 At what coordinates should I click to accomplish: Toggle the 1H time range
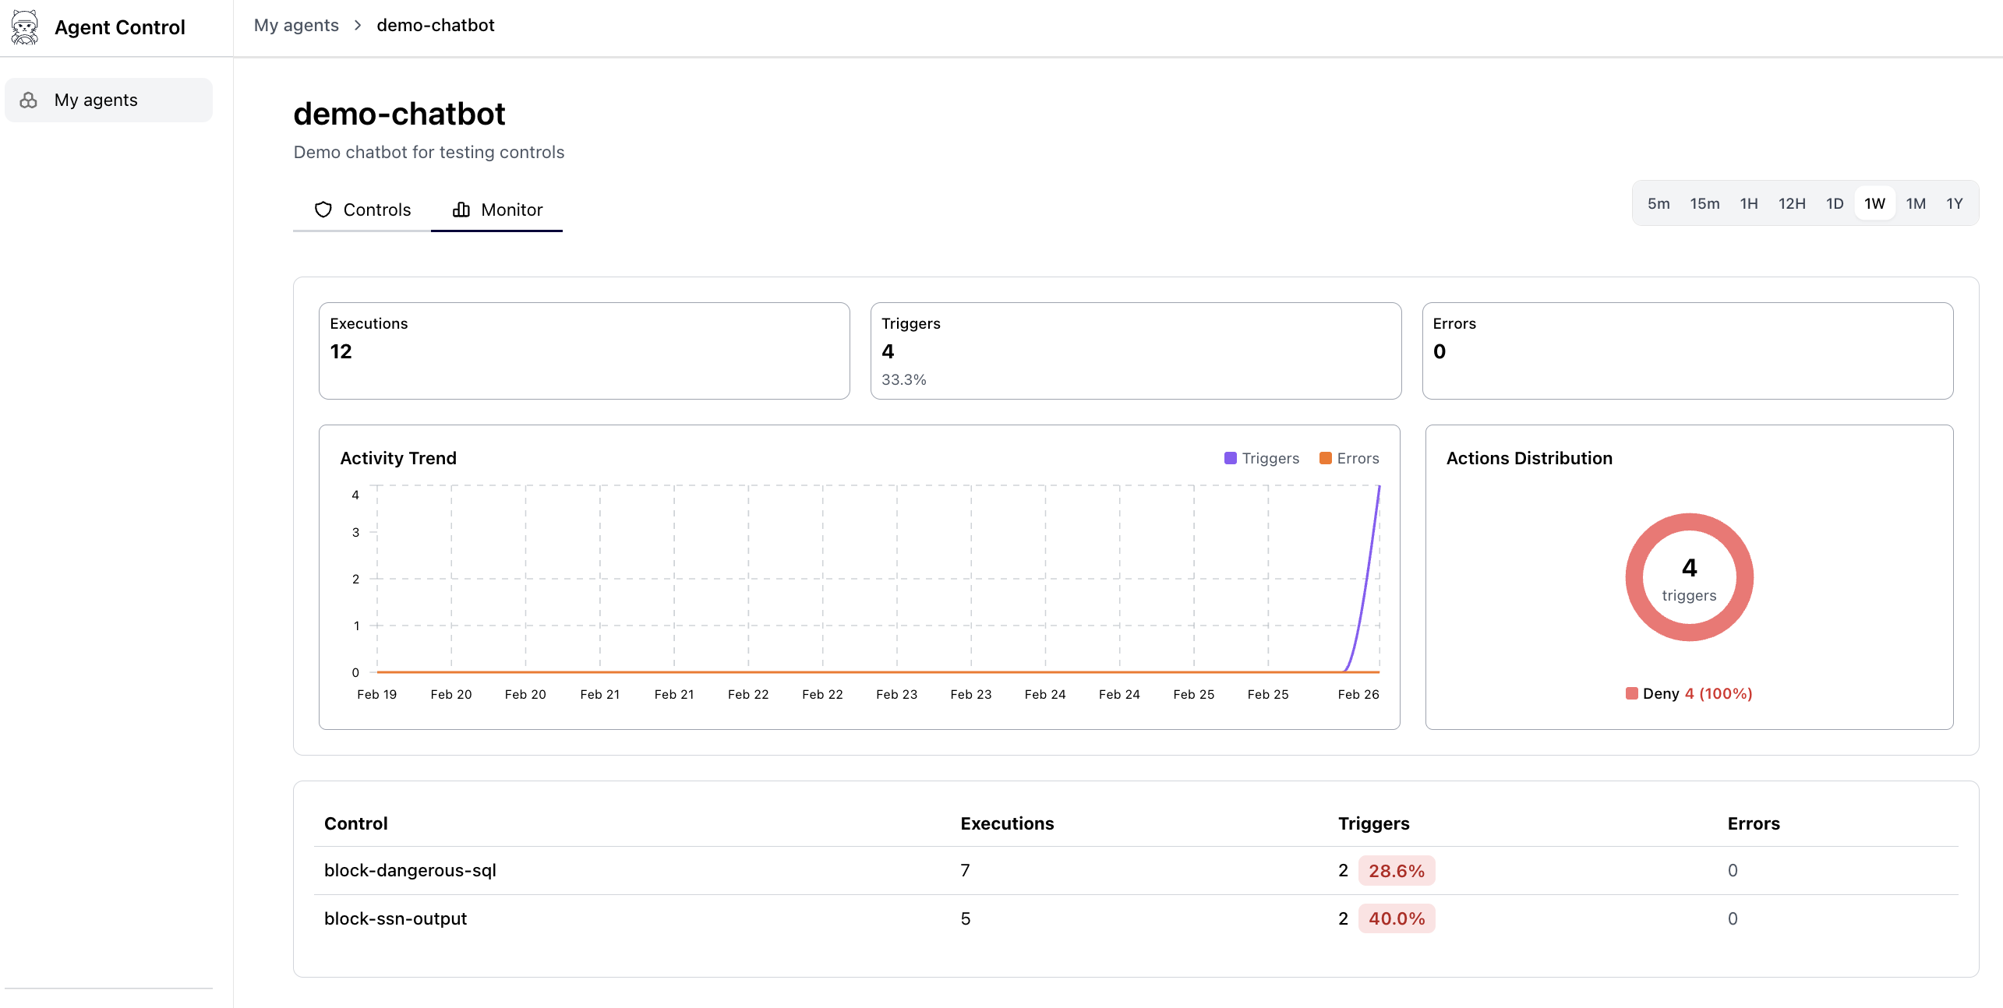(x=1750, y=203)
